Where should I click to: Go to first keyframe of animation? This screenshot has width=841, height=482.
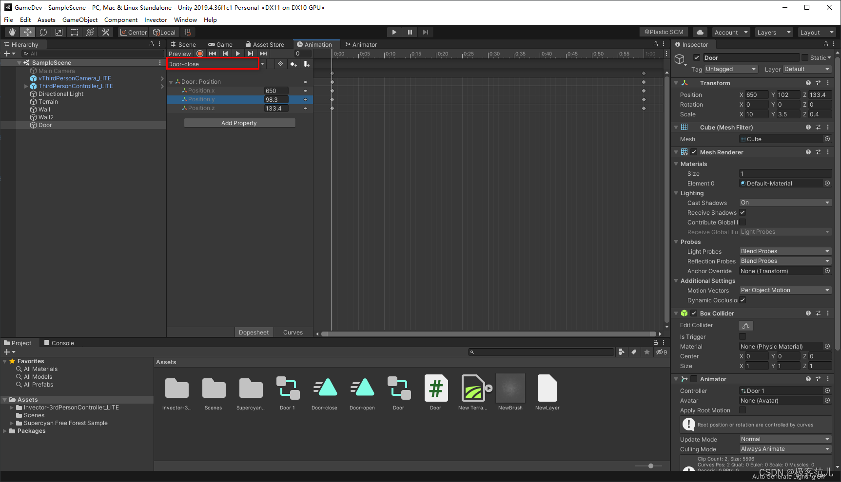point(213,54)
